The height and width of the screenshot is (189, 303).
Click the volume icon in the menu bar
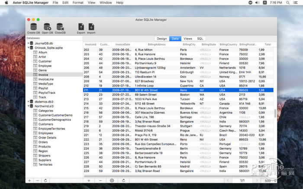(257, 3)
